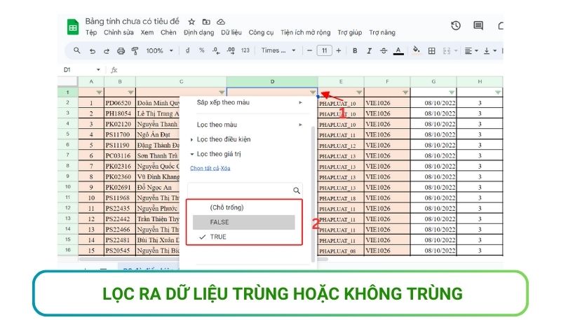Open the borders tool

(432, 51)
